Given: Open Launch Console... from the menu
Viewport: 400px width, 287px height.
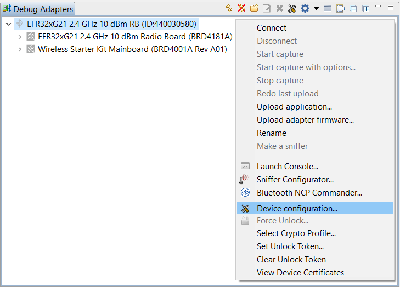Looking at the screenshot, I should point(288,167).
